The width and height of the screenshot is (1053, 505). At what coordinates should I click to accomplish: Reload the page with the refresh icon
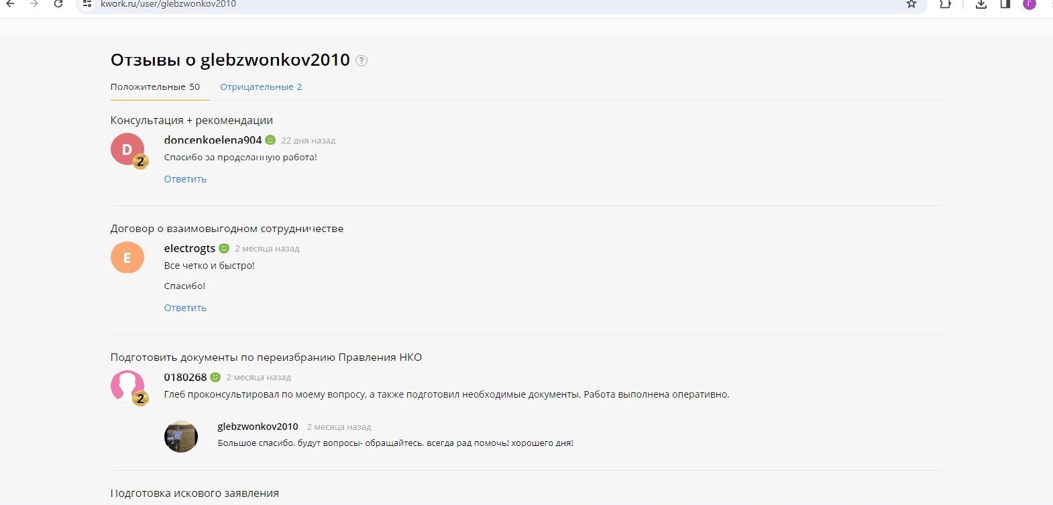(x=58, y=4)
